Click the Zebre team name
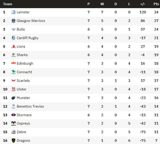 click(x=21, y=132)
